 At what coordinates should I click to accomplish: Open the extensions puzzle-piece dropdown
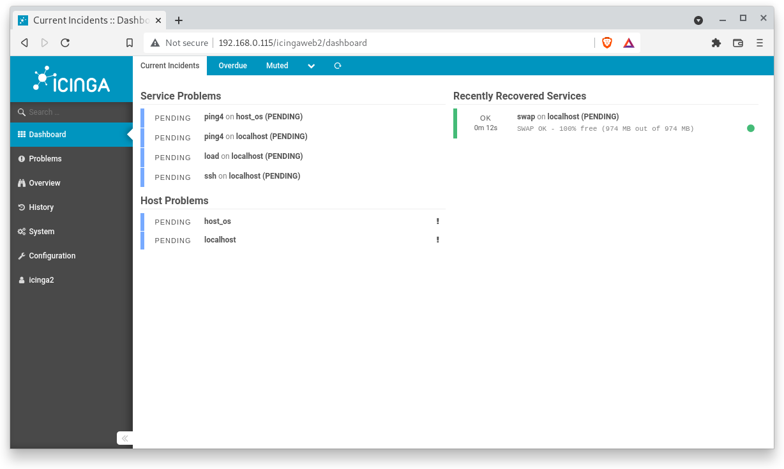coord(716,43)
